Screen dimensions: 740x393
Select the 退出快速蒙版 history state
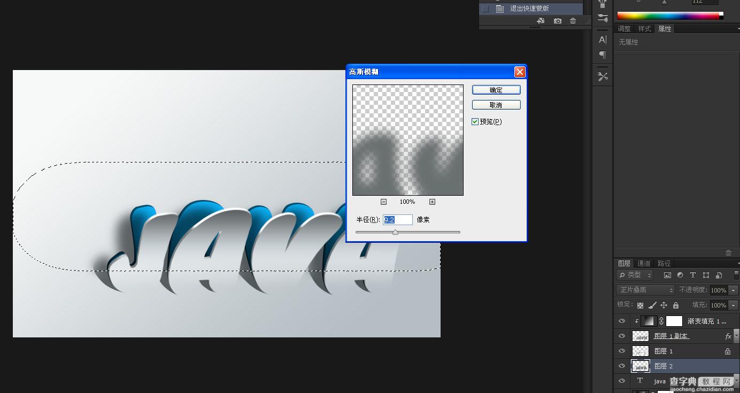pyautogui.click(x=531, y=9)
